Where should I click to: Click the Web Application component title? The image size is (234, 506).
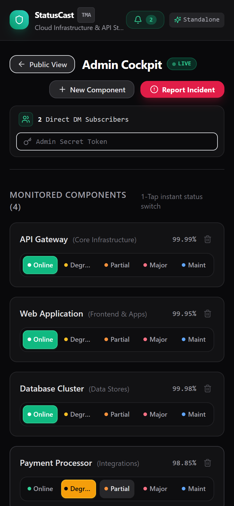point(51,314)
